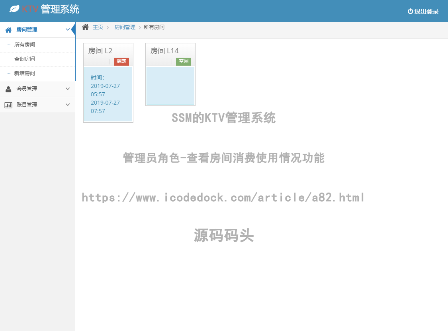Open 查询房间 in the sidebar

pyautogui.click(x=25, y=59)
